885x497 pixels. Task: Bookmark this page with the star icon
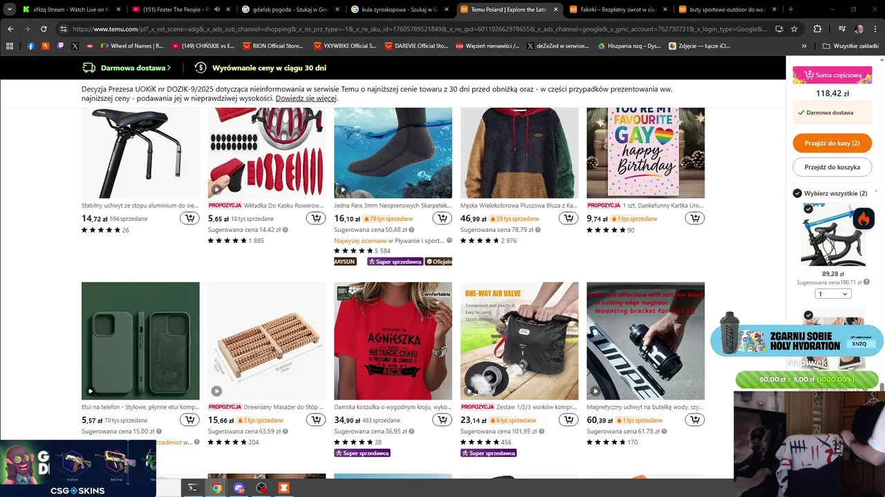pos(794,29)
